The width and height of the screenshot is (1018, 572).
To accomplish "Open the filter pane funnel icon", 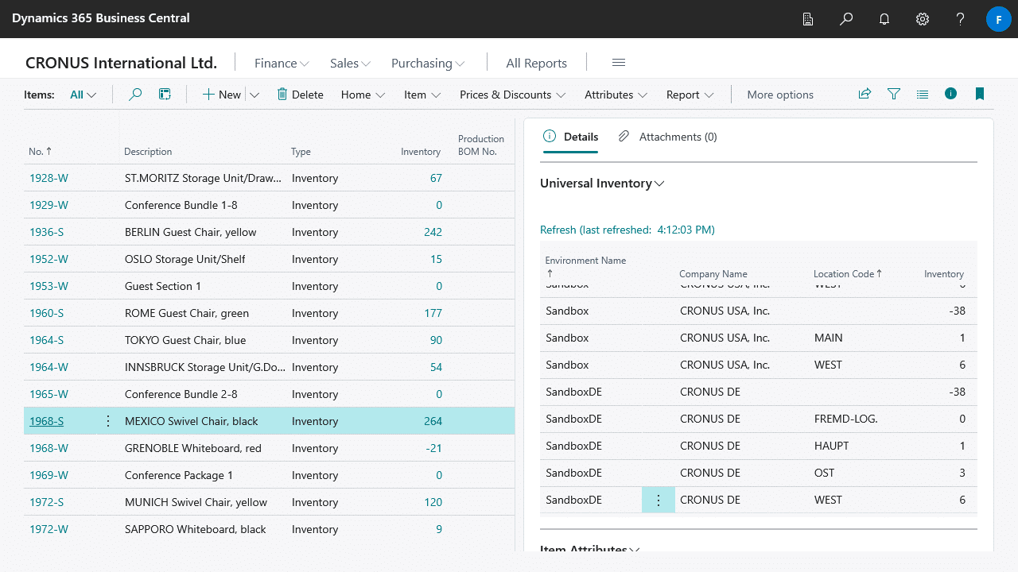I will pos(894,95).
